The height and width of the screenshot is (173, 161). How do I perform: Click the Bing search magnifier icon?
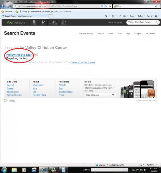(x=156, y=6)
